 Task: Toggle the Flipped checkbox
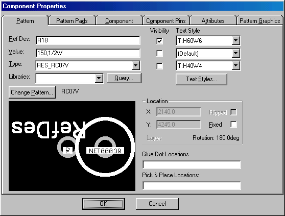pyautogui.click(x=233, y=112)
